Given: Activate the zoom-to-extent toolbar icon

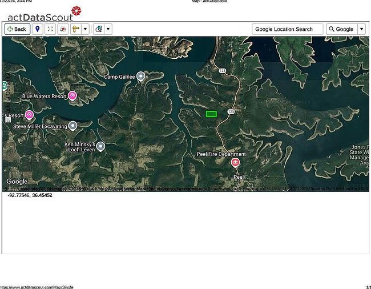Looking at the screenshot, I should 50,29.
